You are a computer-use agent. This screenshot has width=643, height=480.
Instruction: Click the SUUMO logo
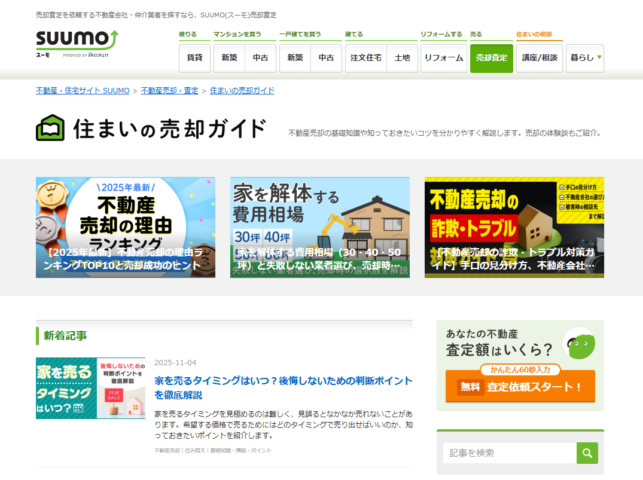pos(77,42)
